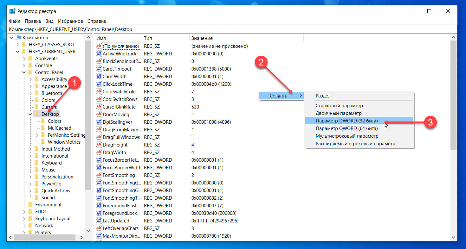Click the HKEY_CURRENT_USER folder icon
Screen dimensions: 466x249
coord(24,52)
